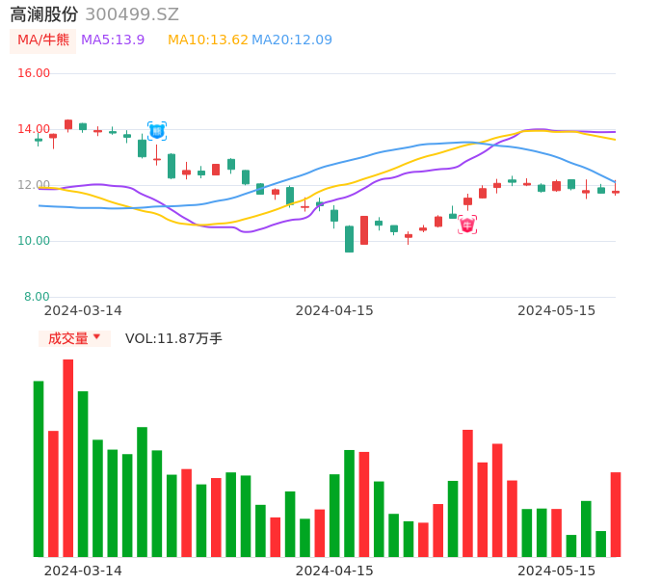661x584 pixels.
Task: Click the 2024-04-15 date on the price axis
Action: click(x=334, y=310)
